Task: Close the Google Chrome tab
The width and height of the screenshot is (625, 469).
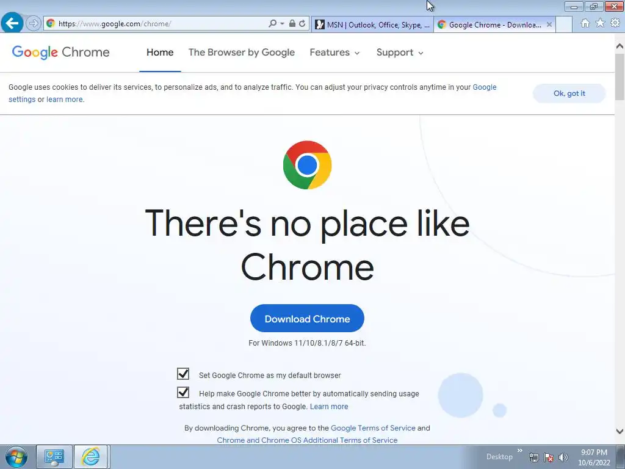Action: tap(549, 24)
